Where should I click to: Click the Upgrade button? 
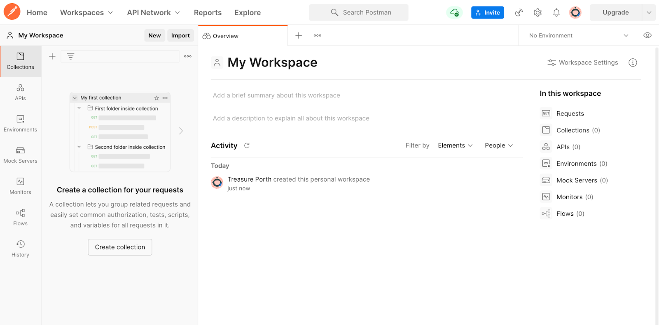pos(616,12)
